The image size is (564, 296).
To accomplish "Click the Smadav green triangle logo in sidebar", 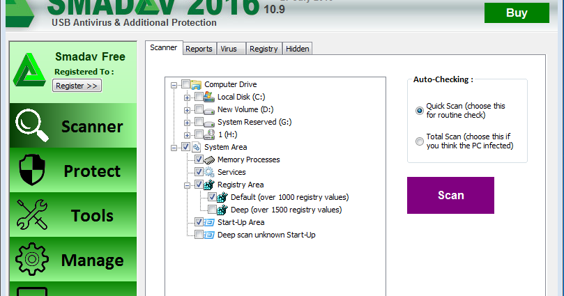I will (x=29, y=70).
